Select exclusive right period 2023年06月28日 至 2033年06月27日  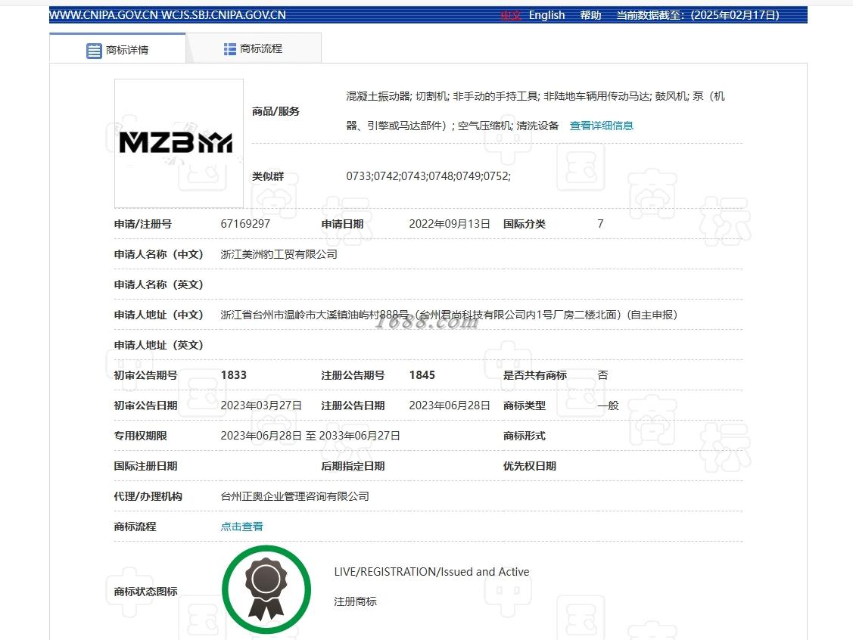(x=310, y=436)
